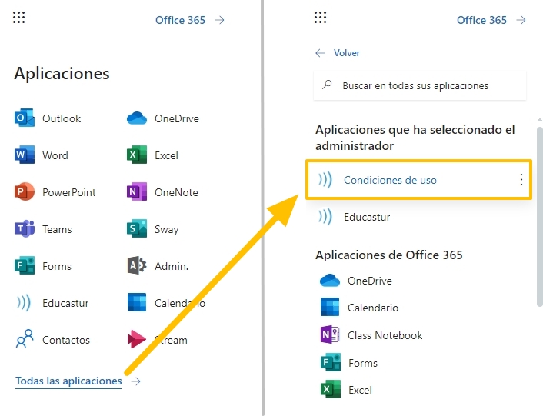Click the Sway label text
Image resolution: width=543 pixels, height=416 pixels.
pos(167,229)
